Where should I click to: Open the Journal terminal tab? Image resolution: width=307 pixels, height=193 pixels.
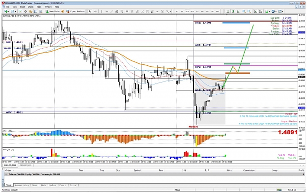pos(73,185)
